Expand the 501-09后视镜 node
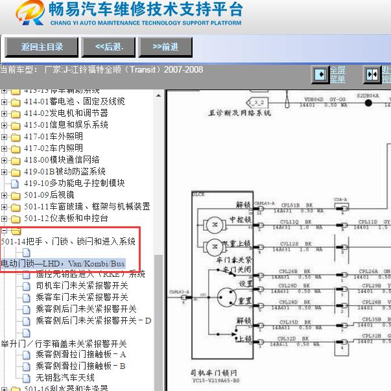This screenshot has height=391, width=391. tap(4, 195)
